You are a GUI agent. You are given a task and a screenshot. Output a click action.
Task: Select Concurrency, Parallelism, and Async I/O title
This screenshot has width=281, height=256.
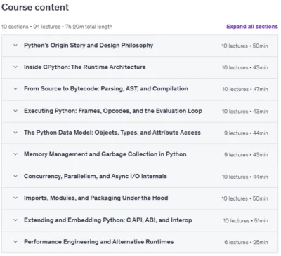pyautogui.click(x=96, y=176)
